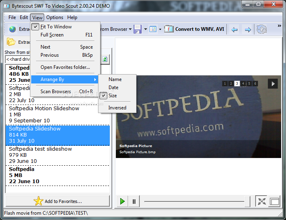Jump to slide 6 in preview
Screen dimensions: 286x220
tap(255, 83)
